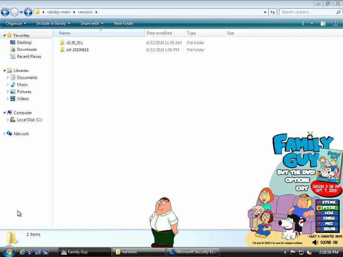Click the folder icon in the address bar
The width and height of the screenshot is (343, 257).
pyautogui.click(x=38, y=12)
